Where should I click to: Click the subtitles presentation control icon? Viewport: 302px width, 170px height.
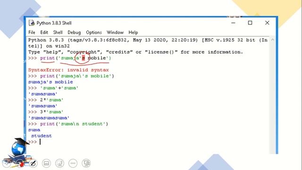coord(46,163)
